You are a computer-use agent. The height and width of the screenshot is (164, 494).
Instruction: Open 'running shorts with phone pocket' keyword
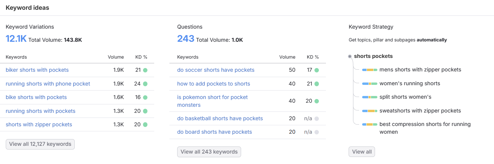click(48, 84)
